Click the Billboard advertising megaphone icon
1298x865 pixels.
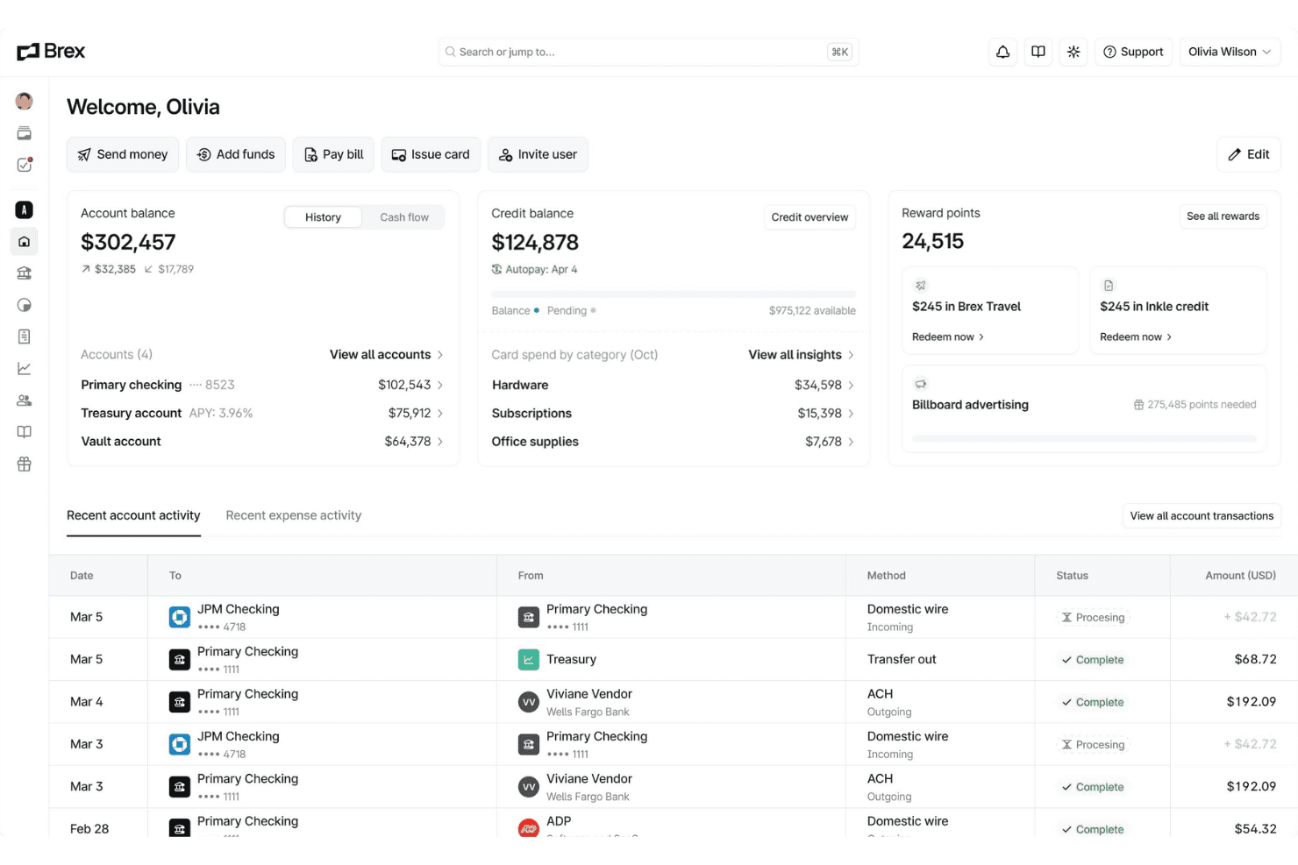pyautogui.click(x=921, y=384)
